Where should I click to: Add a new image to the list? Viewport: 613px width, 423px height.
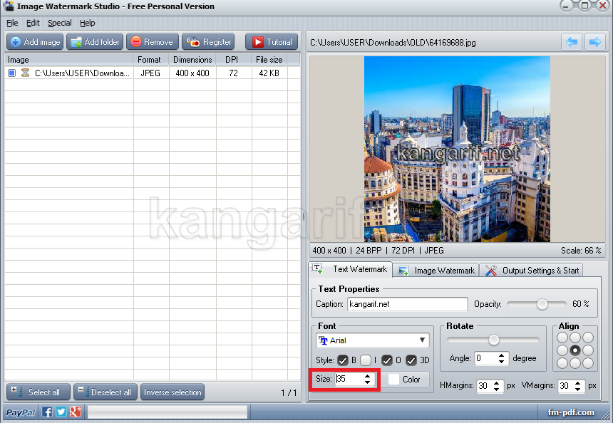coord(34,41)
